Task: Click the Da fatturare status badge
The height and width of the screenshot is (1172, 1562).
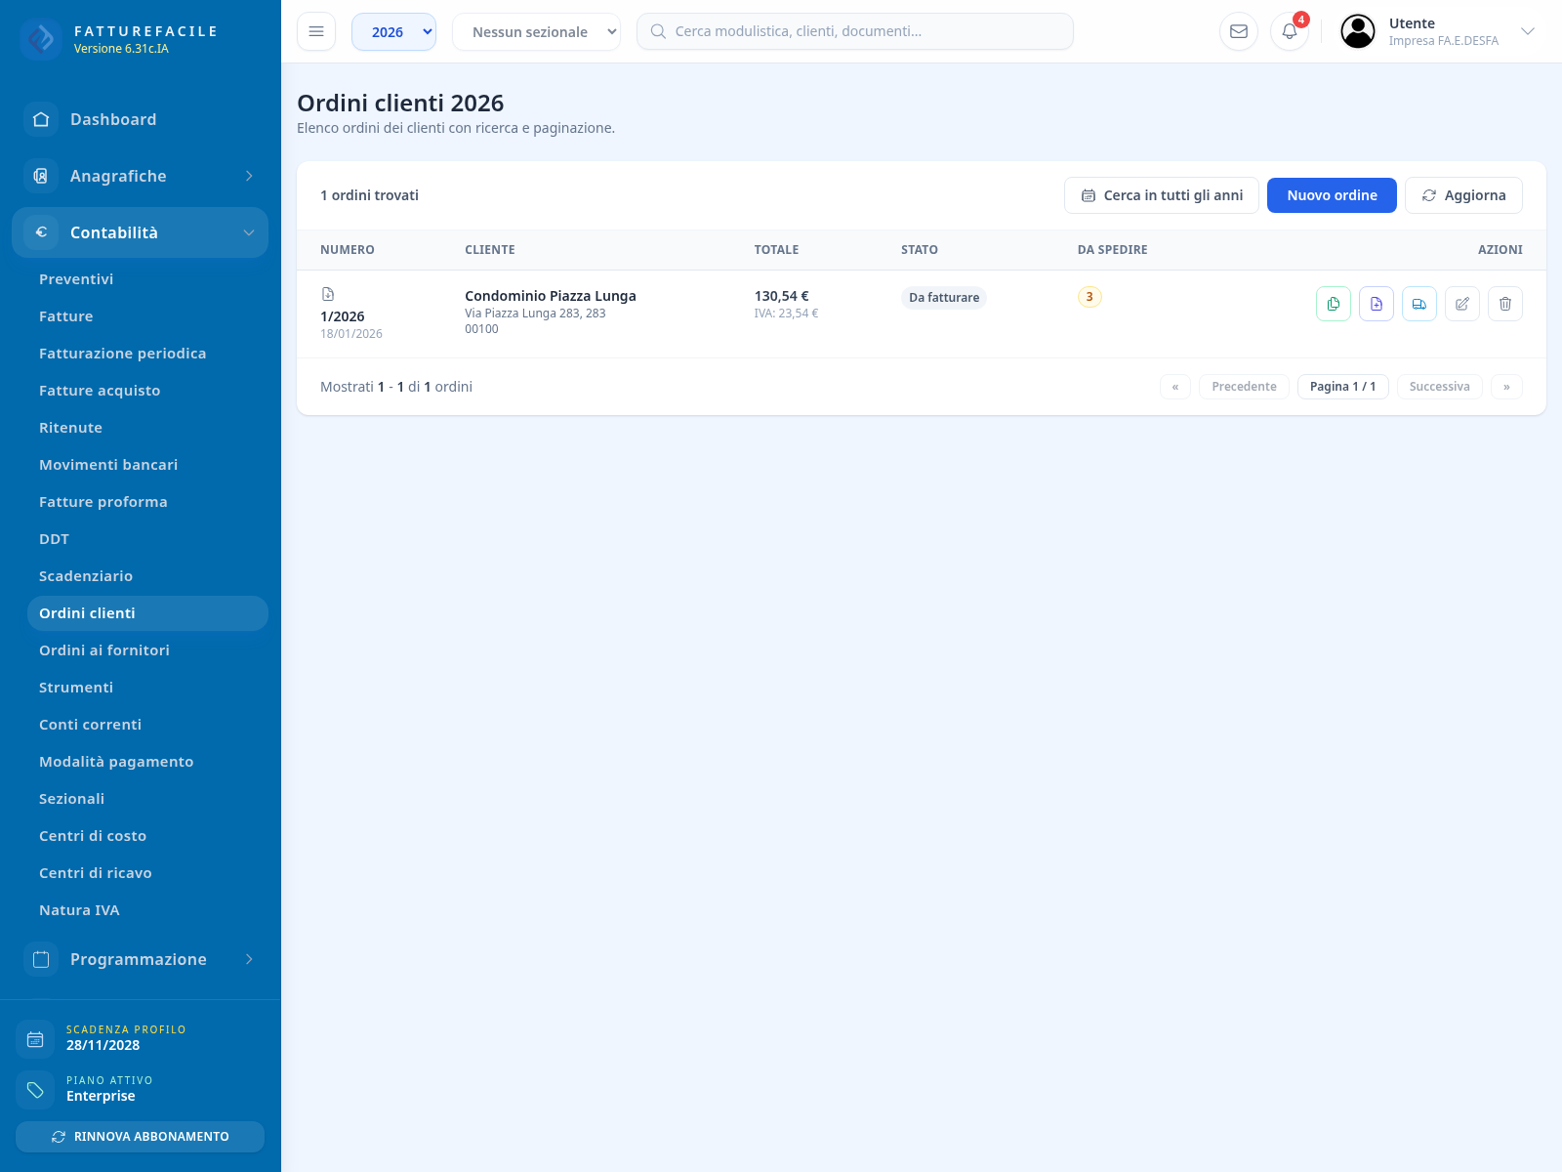Action: (x=944, y=298)
